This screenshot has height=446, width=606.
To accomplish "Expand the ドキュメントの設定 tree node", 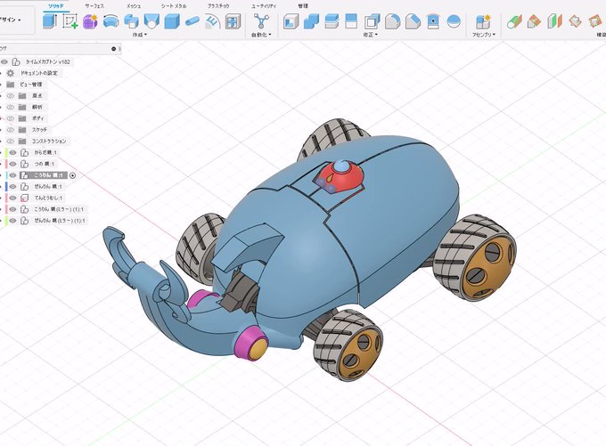I will [x=1, y=73].
